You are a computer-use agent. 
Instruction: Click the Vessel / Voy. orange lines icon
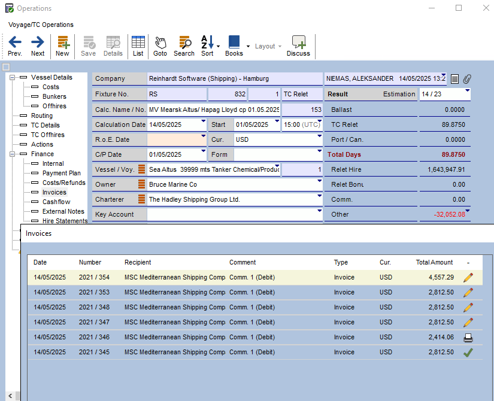(142, 169)
